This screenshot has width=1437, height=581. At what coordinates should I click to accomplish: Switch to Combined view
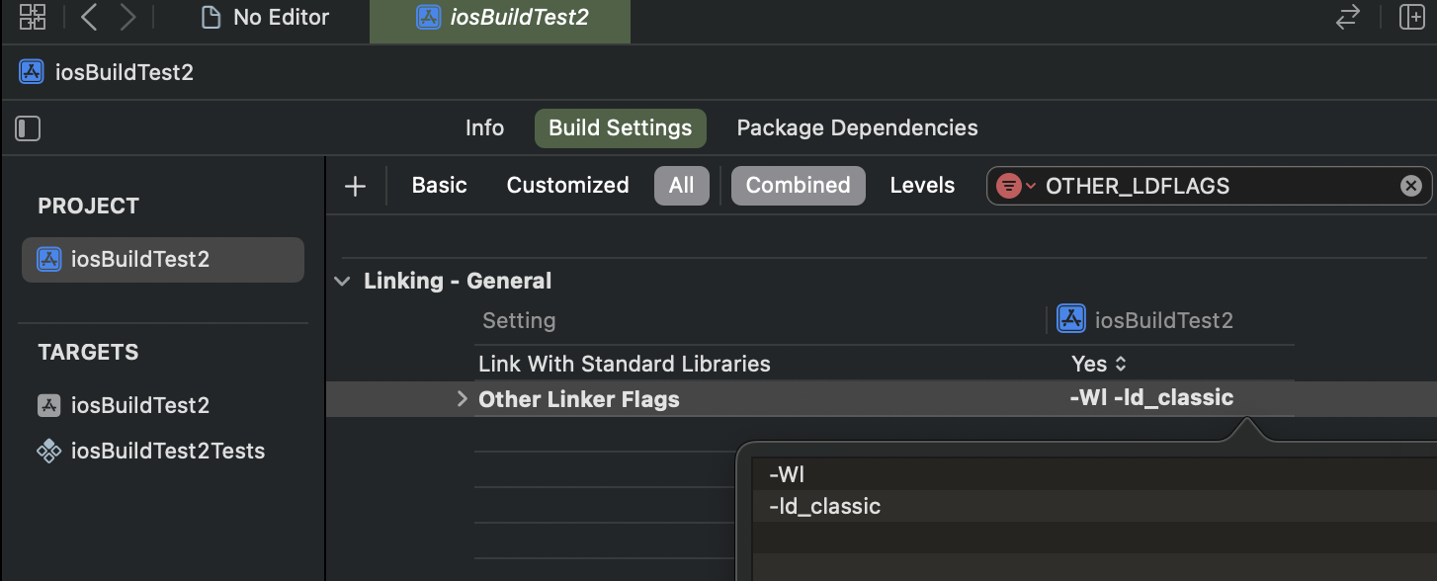pyautogui.click(x=799, y=186)
